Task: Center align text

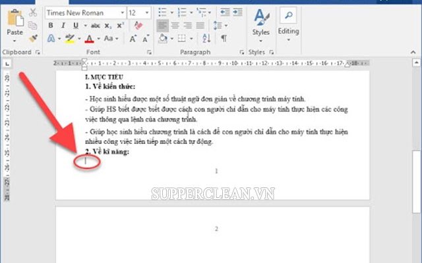Action: (175, 26)
